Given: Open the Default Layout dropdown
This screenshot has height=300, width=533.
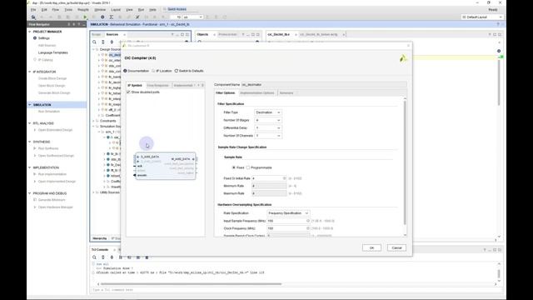Looking at the screenshot, I should click(482, 17).
